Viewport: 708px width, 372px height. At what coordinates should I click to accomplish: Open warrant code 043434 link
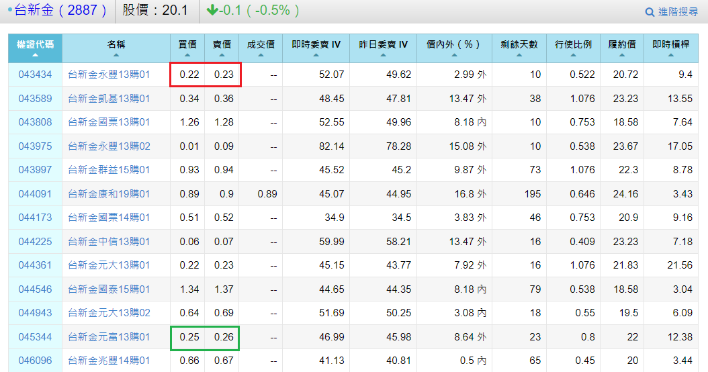(x=35, y=75)
